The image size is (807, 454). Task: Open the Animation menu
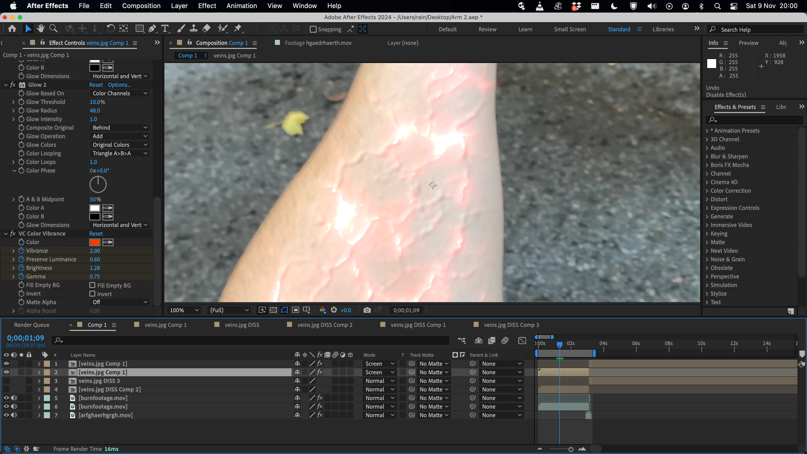[242, 6]
